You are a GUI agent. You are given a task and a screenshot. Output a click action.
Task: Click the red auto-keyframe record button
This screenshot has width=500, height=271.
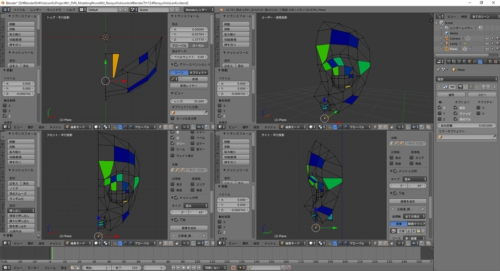pyautogui.click(x=233, y=268)
